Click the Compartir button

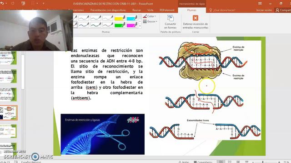(283, 10)
